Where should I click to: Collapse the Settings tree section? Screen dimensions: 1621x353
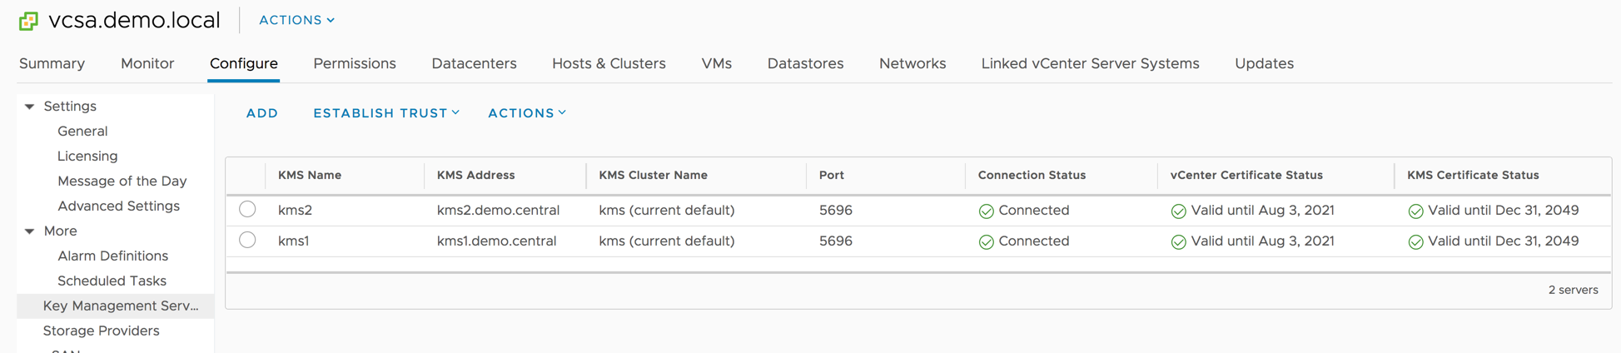tap(30, 107)
